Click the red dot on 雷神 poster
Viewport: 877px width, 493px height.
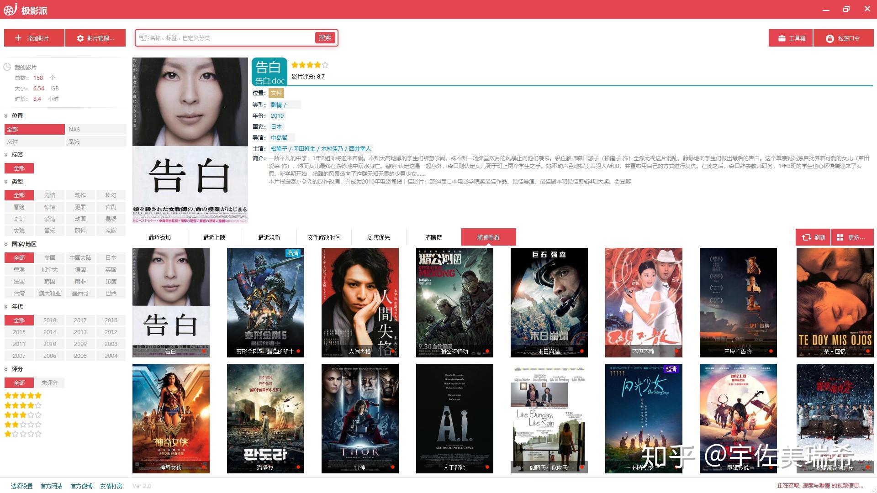(x=393, y=467)
